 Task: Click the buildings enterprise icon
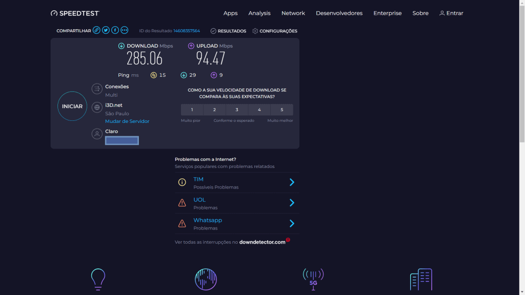point(421,279)
